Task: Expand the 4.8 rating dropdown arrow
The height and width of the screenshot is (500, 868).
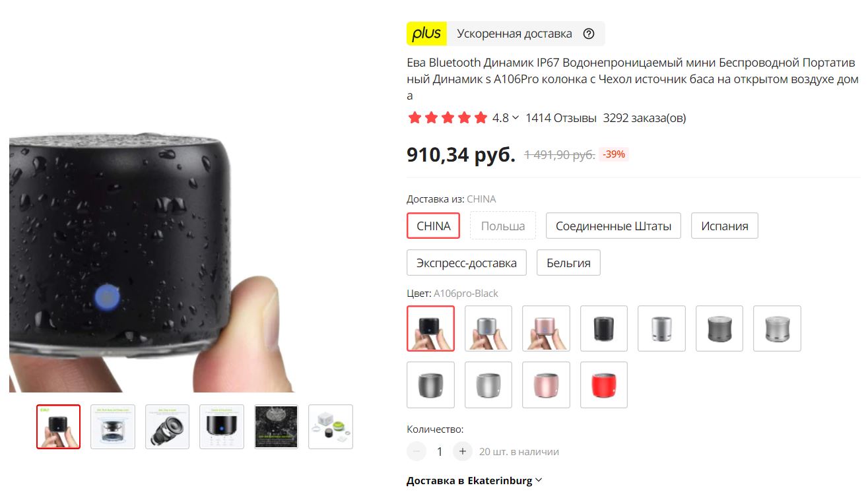Action: pos(516,118)
